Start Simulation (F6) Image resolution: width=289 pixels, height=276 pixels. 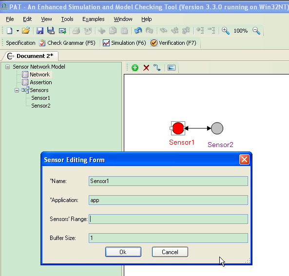[x=124, y=43]
